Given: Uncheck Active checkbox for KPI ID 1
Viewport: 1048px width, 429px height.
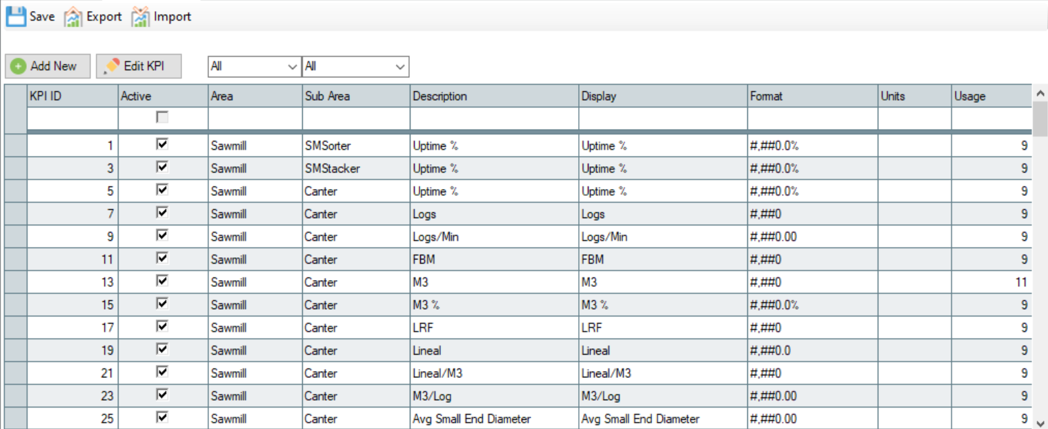Looking at the screenshot, I should click(162, 145).
